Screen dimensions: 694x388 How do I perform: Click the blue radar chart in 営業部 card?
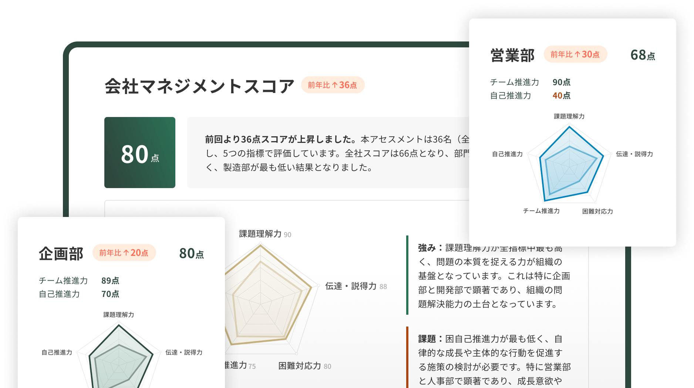pos(569,165)
